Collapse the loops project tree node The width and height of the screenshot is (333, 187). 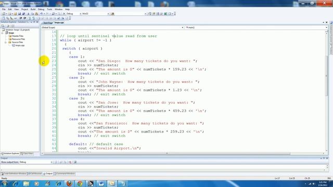[3, 33]
